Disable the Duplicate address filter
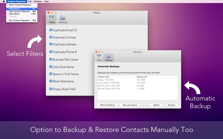This screenshot has height=139, width=223. 51,44
